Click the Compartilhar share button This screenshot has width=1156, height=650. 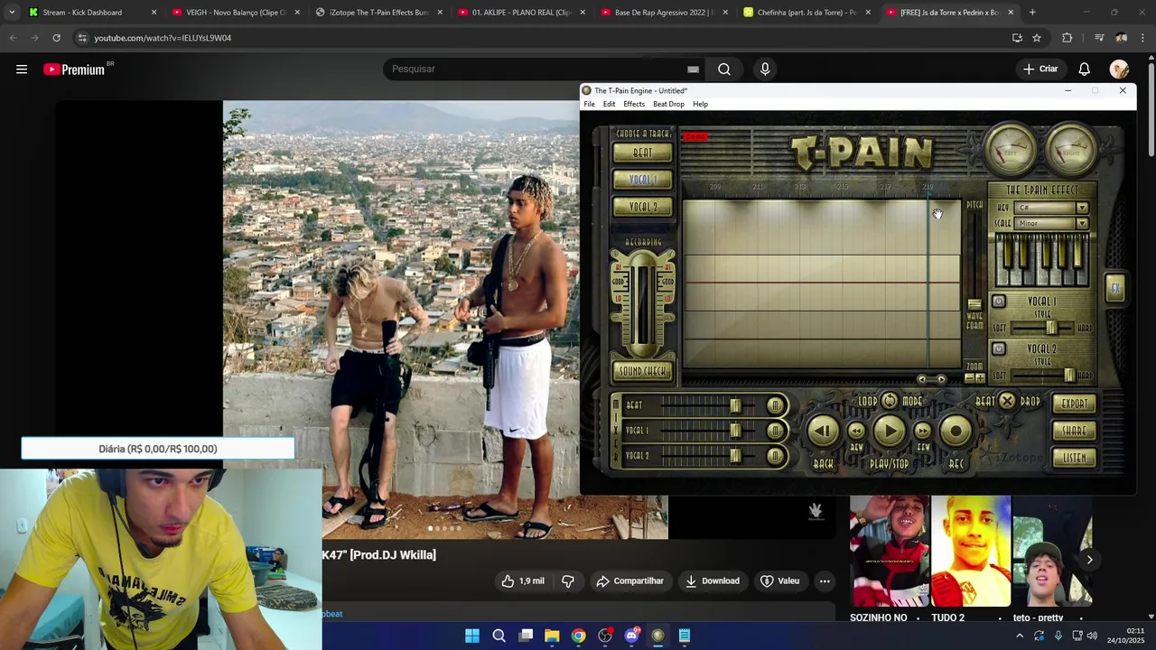tap(629, 581)
